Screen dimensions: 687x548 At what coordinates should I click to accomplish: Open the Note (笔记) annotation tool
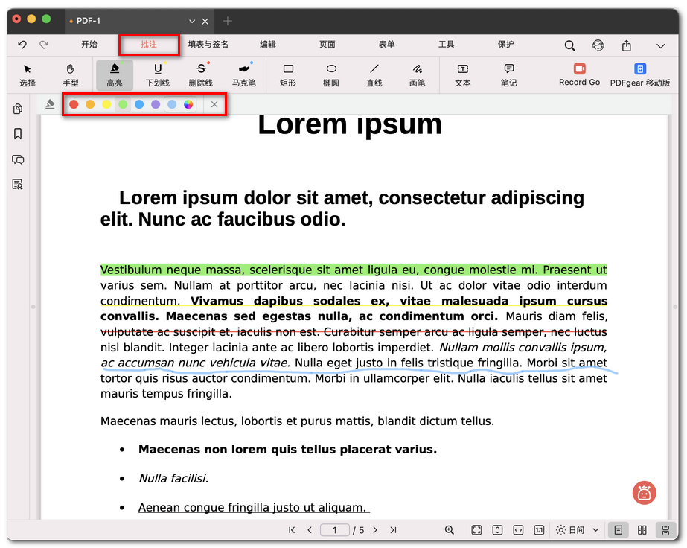coord(508,74)
